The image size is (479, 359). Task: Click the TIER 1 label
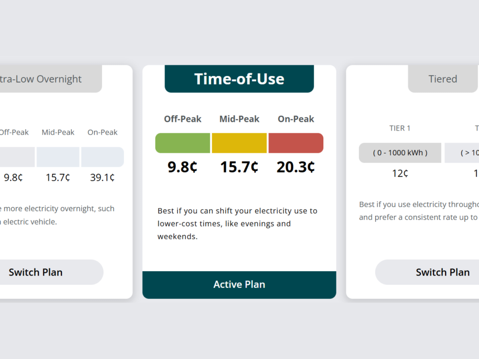pyautogui.click(x=400, y=128)
